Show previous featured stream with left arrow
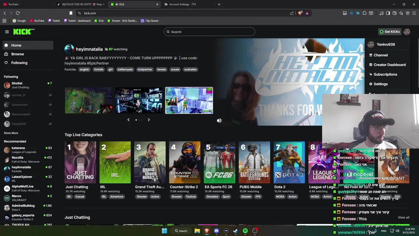419x236 pixels. coord(128,120)
